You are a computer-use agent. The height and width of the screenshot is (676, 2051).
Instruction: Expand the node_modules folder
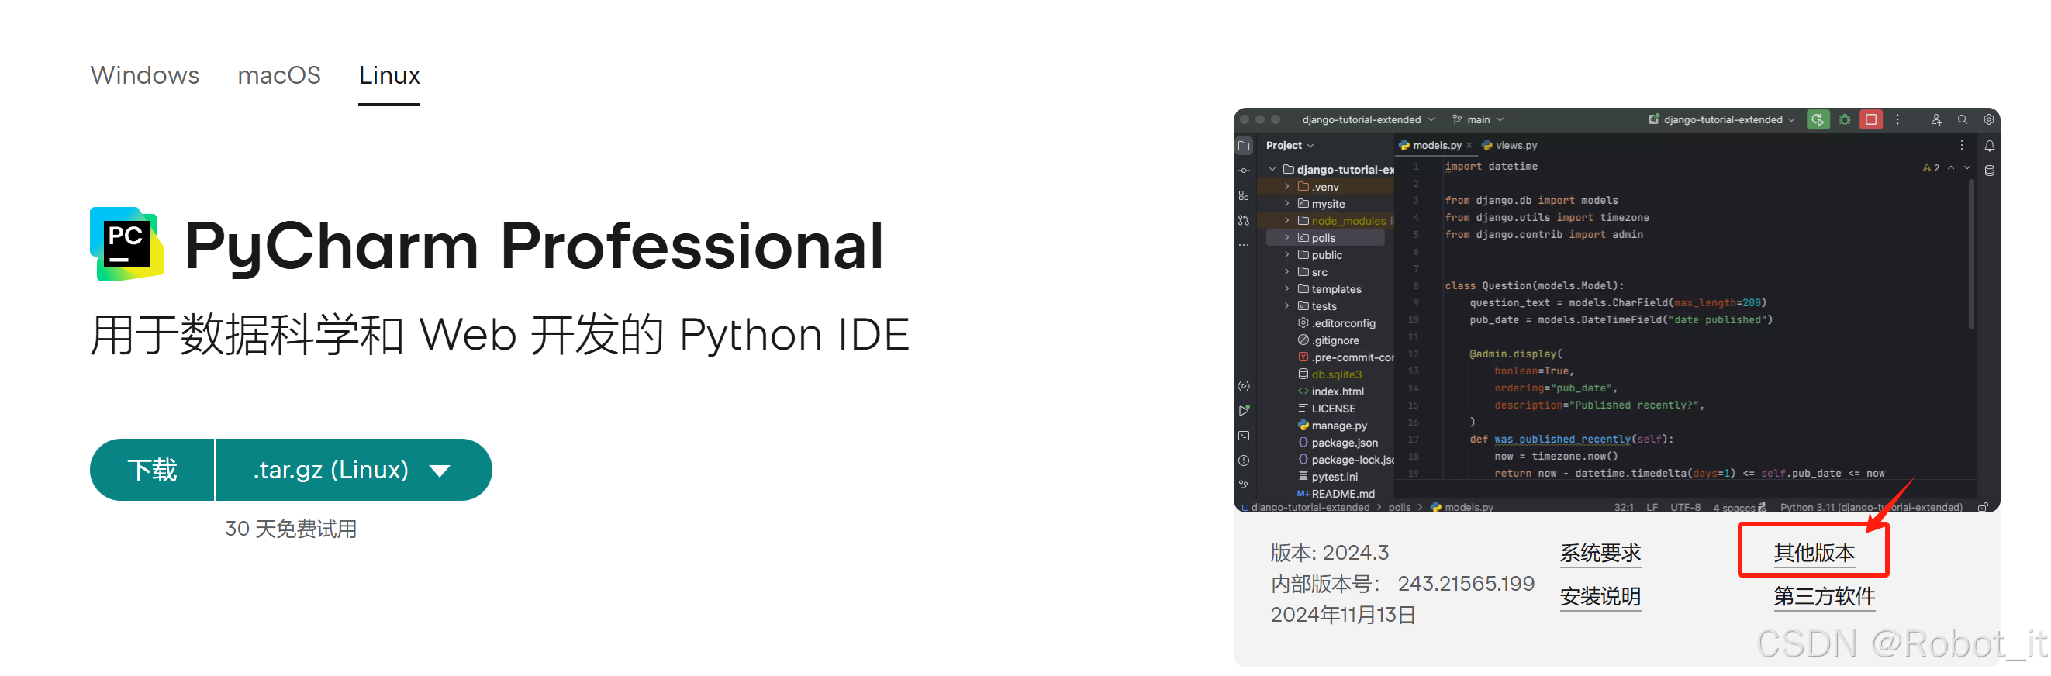1286,222
